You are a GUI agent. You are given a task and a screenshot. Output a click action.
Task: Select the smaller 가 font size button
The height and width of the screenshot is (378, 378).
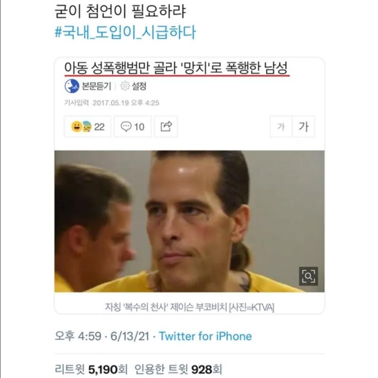(281, 127)
